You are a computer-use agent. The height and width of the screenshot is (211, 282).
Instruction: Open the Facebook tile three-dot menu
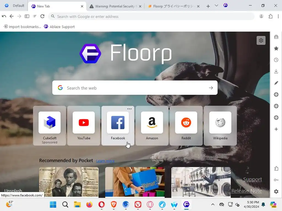point(129,109)
